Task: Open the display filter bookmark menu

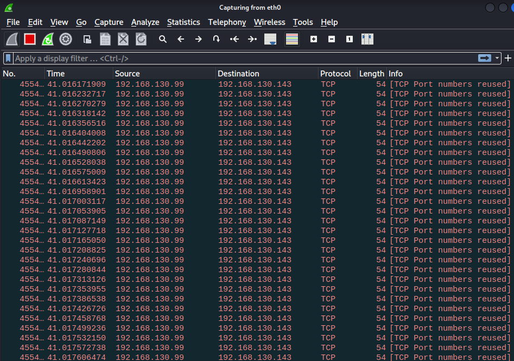Action: pos(9,58)
